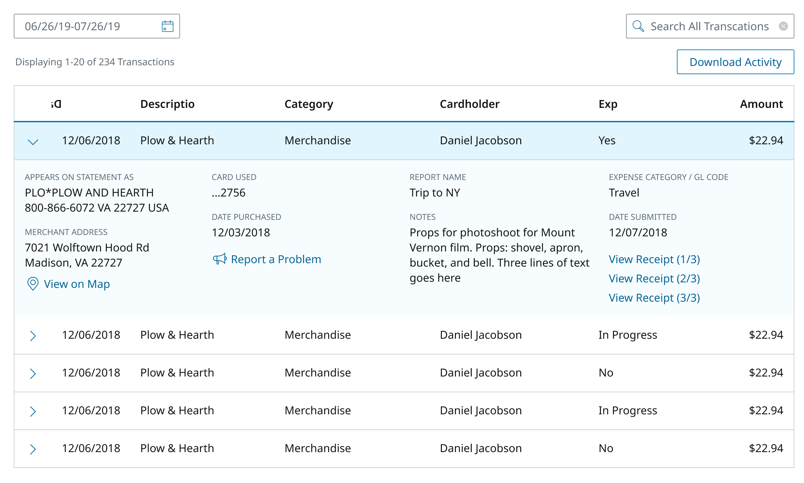Click the Download Activity button
Image resolution: width=804 pixels, height=483 pixels.
pyautogui.click(x=735, y=62)
